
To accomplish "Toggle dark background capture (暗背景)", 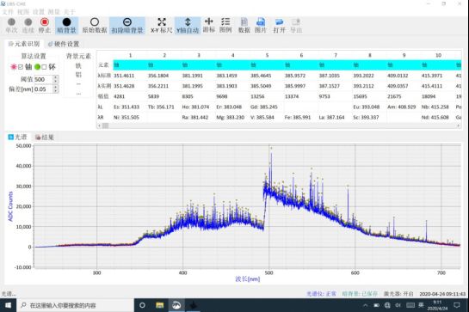I will point(67,26).
